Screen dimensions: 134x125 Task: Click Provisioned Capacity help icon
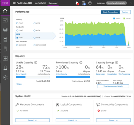tap(81, 62)
